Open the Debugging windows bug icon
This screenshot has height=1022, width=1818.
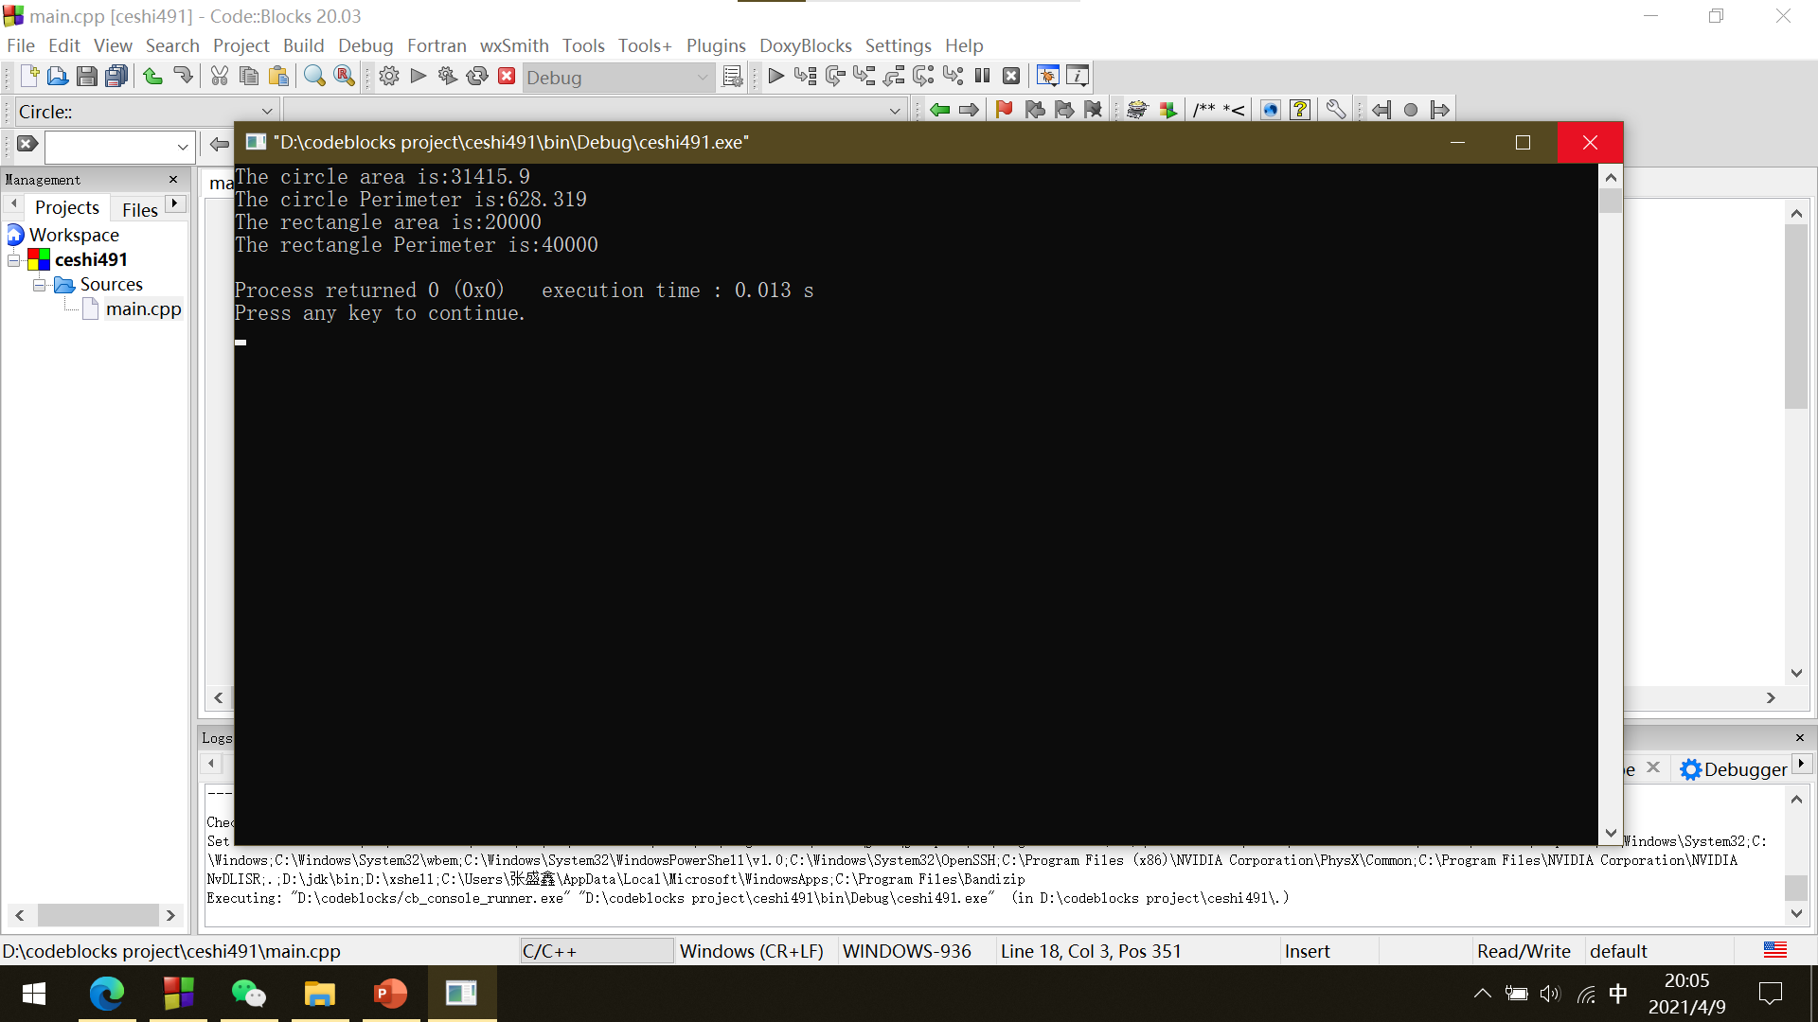tap(1047, 77)
